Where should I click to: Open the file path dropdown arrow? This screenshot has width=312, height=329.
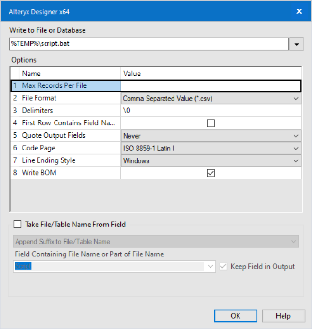point(296,44)
